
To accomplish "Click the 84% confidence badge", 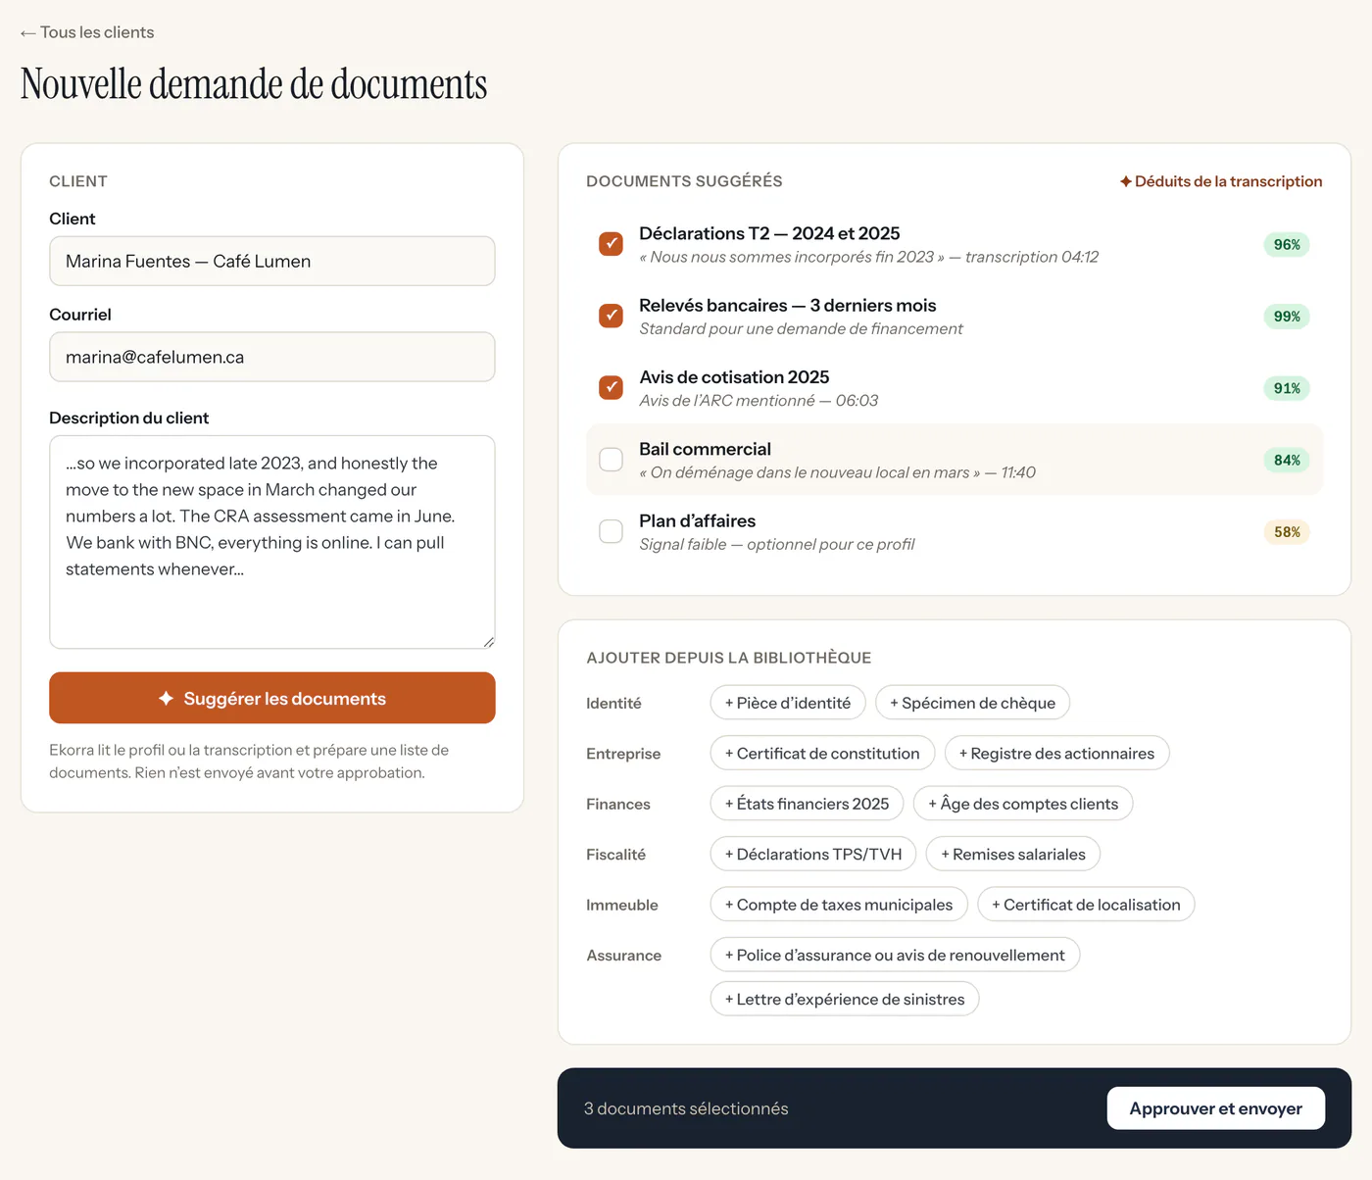I will pos(1287,460).
